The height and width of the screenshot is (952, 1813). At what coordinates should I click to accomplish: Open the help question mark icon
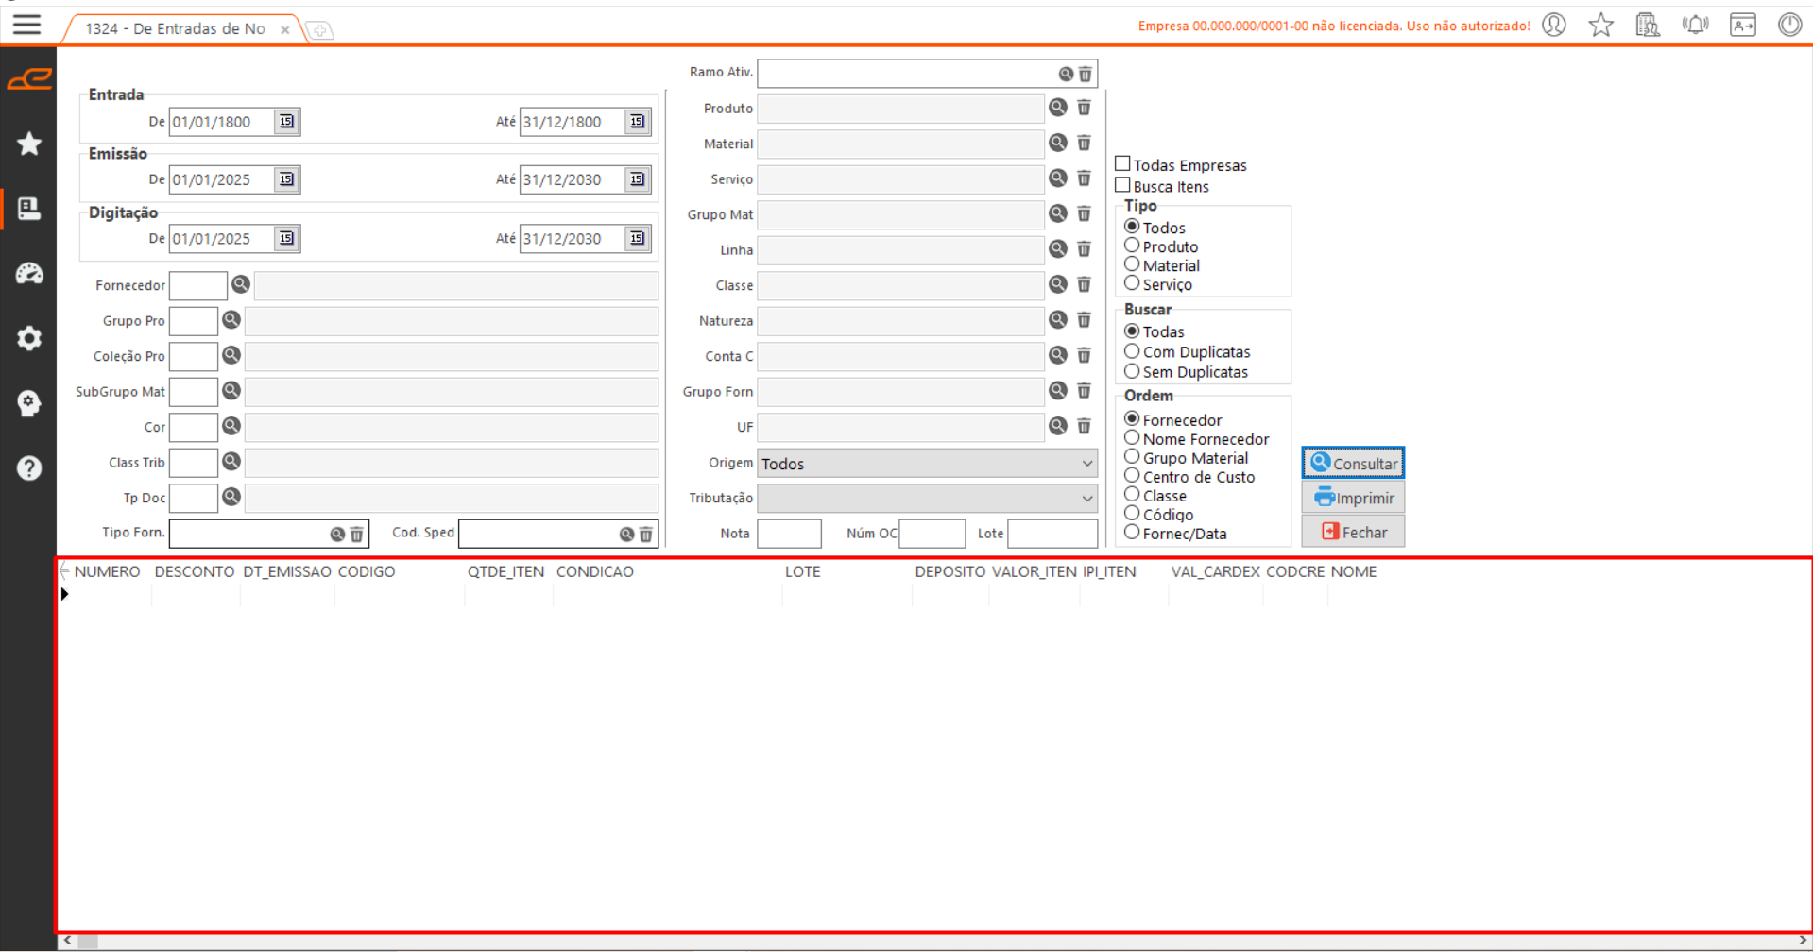pyautogui.click(x=29, y=468)
